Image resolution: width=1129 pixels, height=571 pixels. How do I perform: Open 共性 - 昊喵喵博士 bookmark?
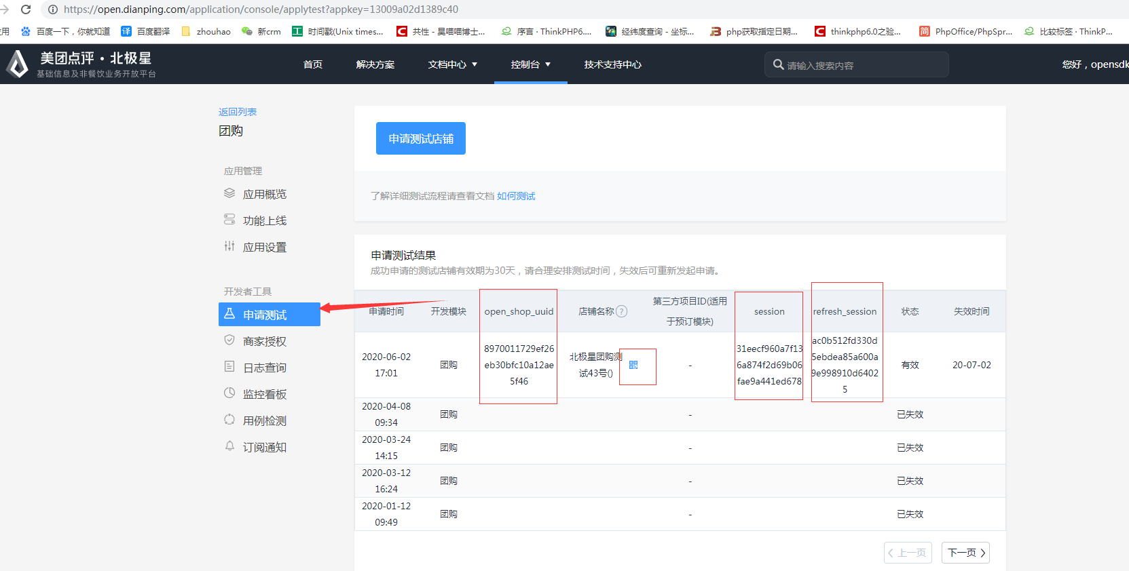click(441, 31)
